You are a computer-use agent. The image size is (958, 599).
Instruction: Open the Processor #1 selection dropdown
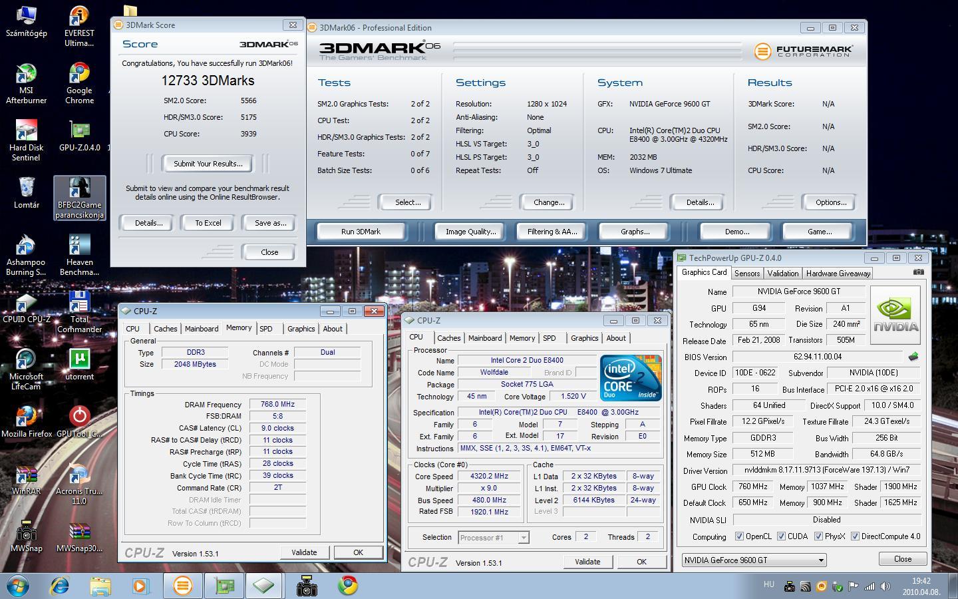(x=493, y=537)
